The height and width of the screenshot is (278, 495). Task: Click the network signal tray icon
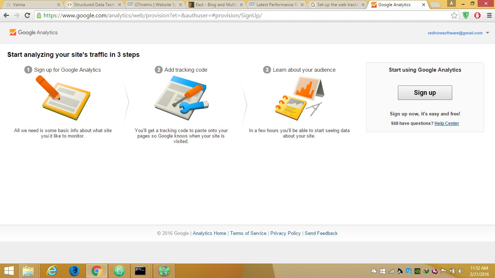coord(391,271)
